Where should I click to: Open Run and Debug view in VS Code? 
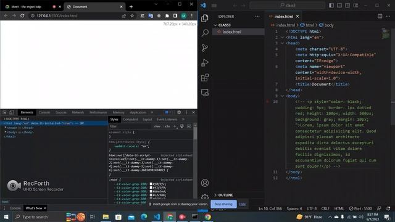205,63
